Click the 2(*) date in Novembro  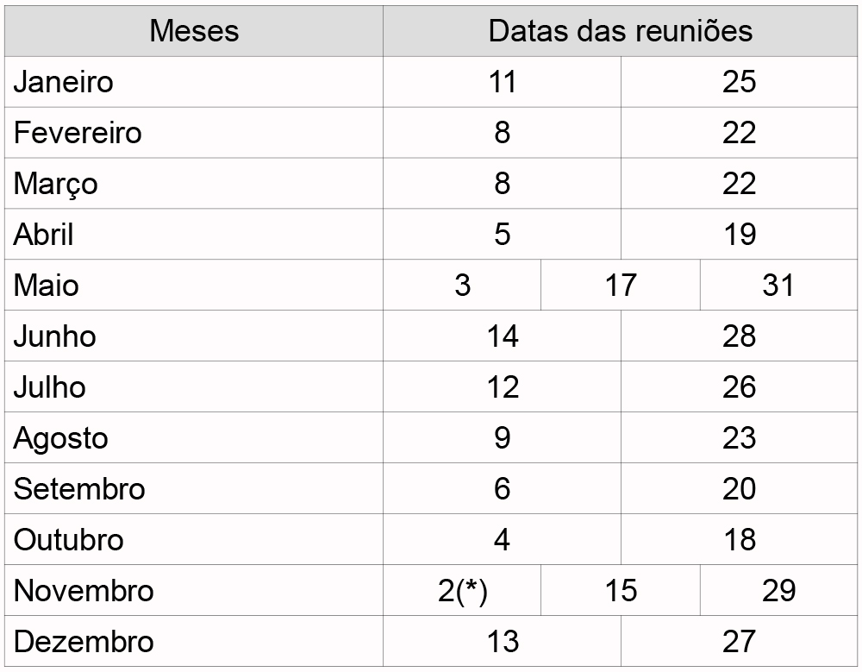coord(462,591)
